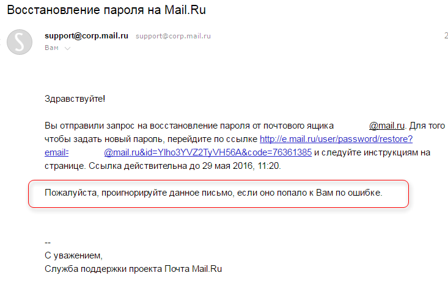Viewport: 448px width, 292px height.
Task: Click the red-outlined Пожалуйста, проигнорируйте notice
Action: [x=219, y=194]
